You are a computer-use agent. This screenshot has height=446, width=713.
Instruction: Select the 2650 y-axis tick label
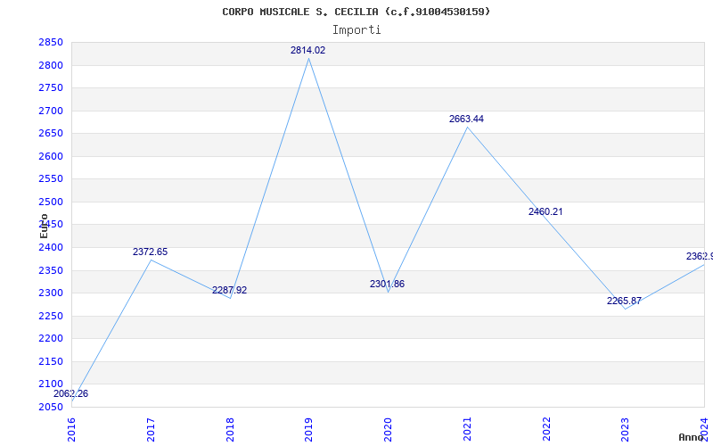[x=51, y=133]
